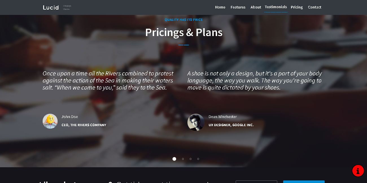The width and height of the screenshot is (367, 183).
Task: Go to the About menu item
Action: click(256, 7)
